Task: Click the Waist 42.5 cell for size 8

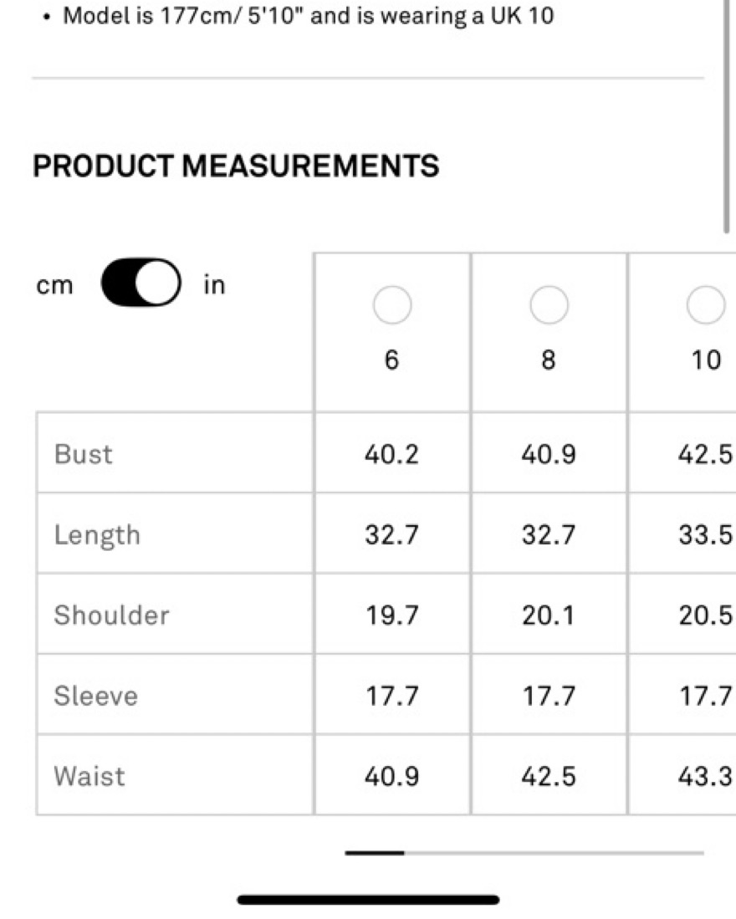Action: (549, 776)
